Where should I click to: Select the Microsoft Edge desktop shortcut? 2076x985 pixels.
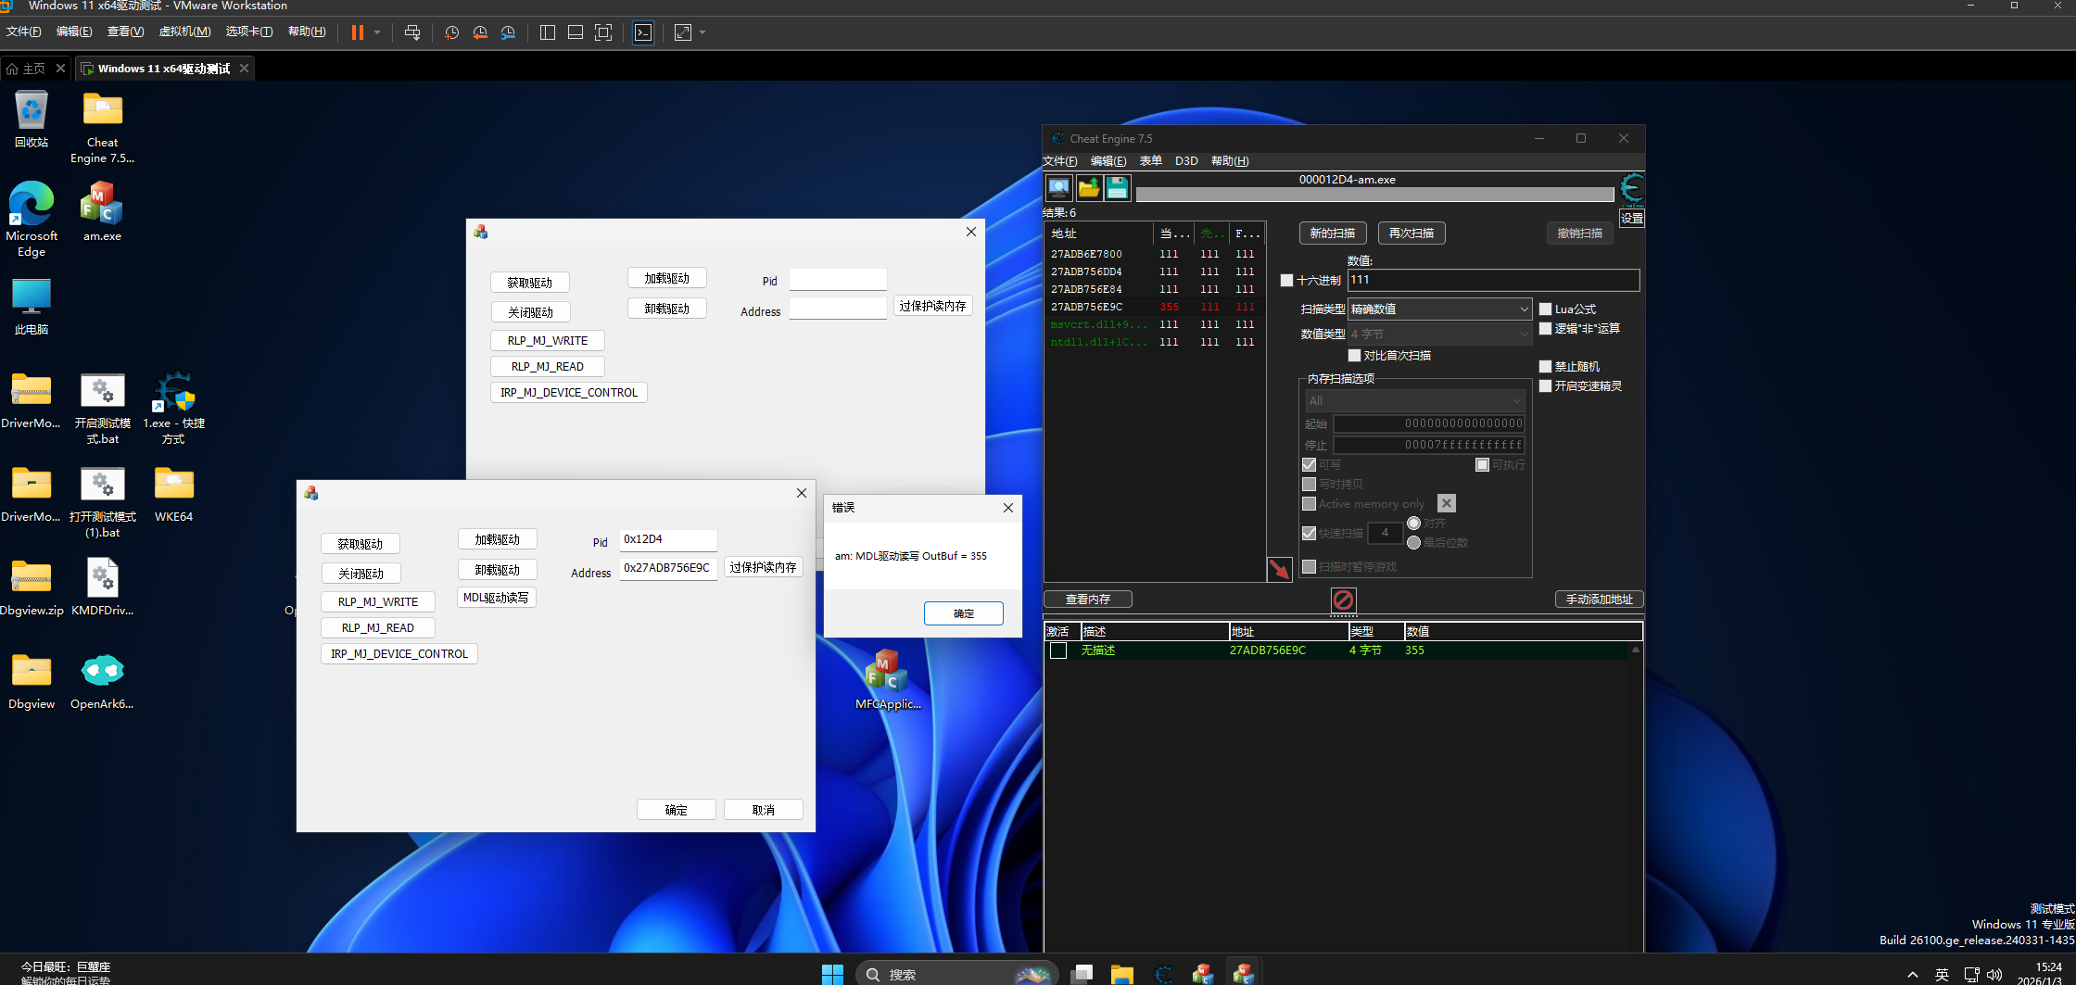click(32, 220)
